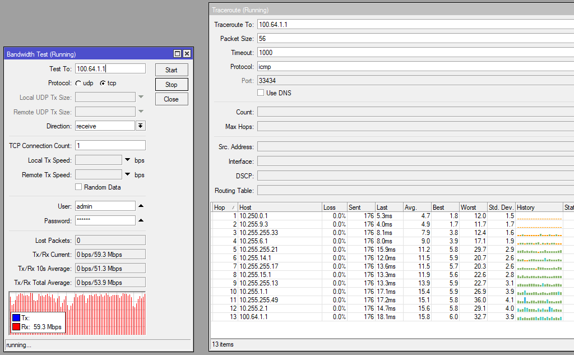Select the udp protocol radio button
574x355 pixels.
[x=78, y=84]
